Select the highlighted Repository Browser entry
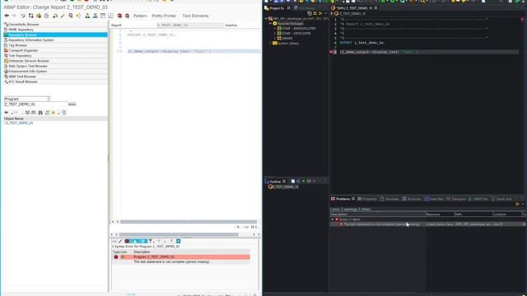 [x=55, y=35]
